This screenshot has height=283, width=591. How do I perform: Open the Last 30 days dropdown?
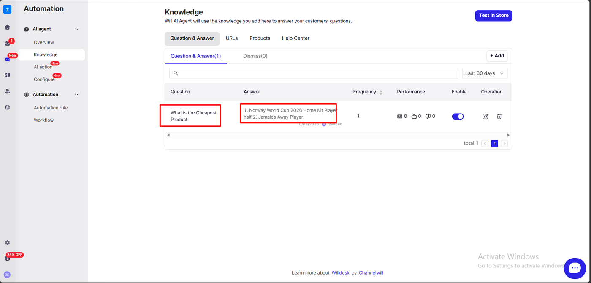485,73
